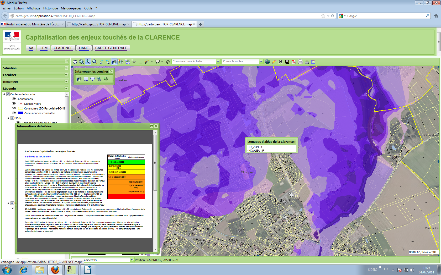
Task: Expand the Situation panel
Action: pos(66,68)
